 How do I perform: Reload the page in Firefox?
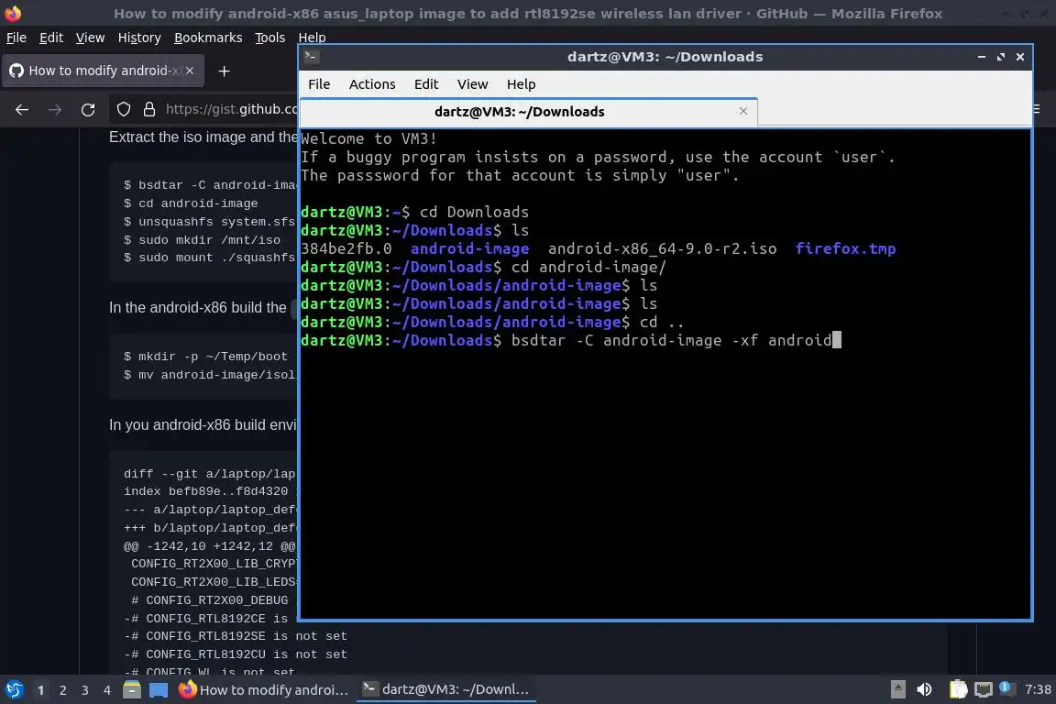click(x=88, y=110)
